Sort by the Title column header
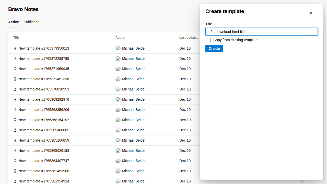327x184 pixels. (x=16, y=38)
